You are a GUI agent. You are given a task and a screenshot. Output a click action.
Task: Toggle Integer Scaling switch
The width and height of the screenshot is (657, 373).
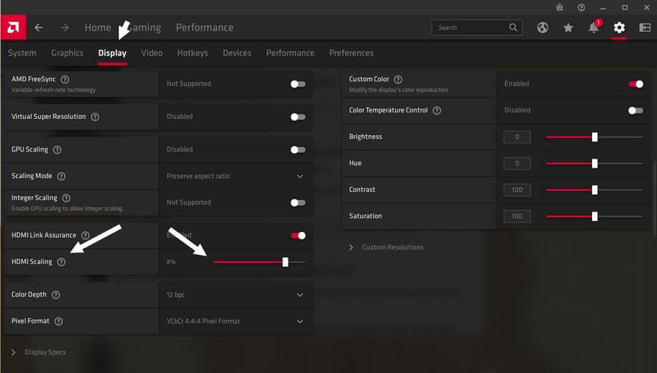[x=298, y=203]
